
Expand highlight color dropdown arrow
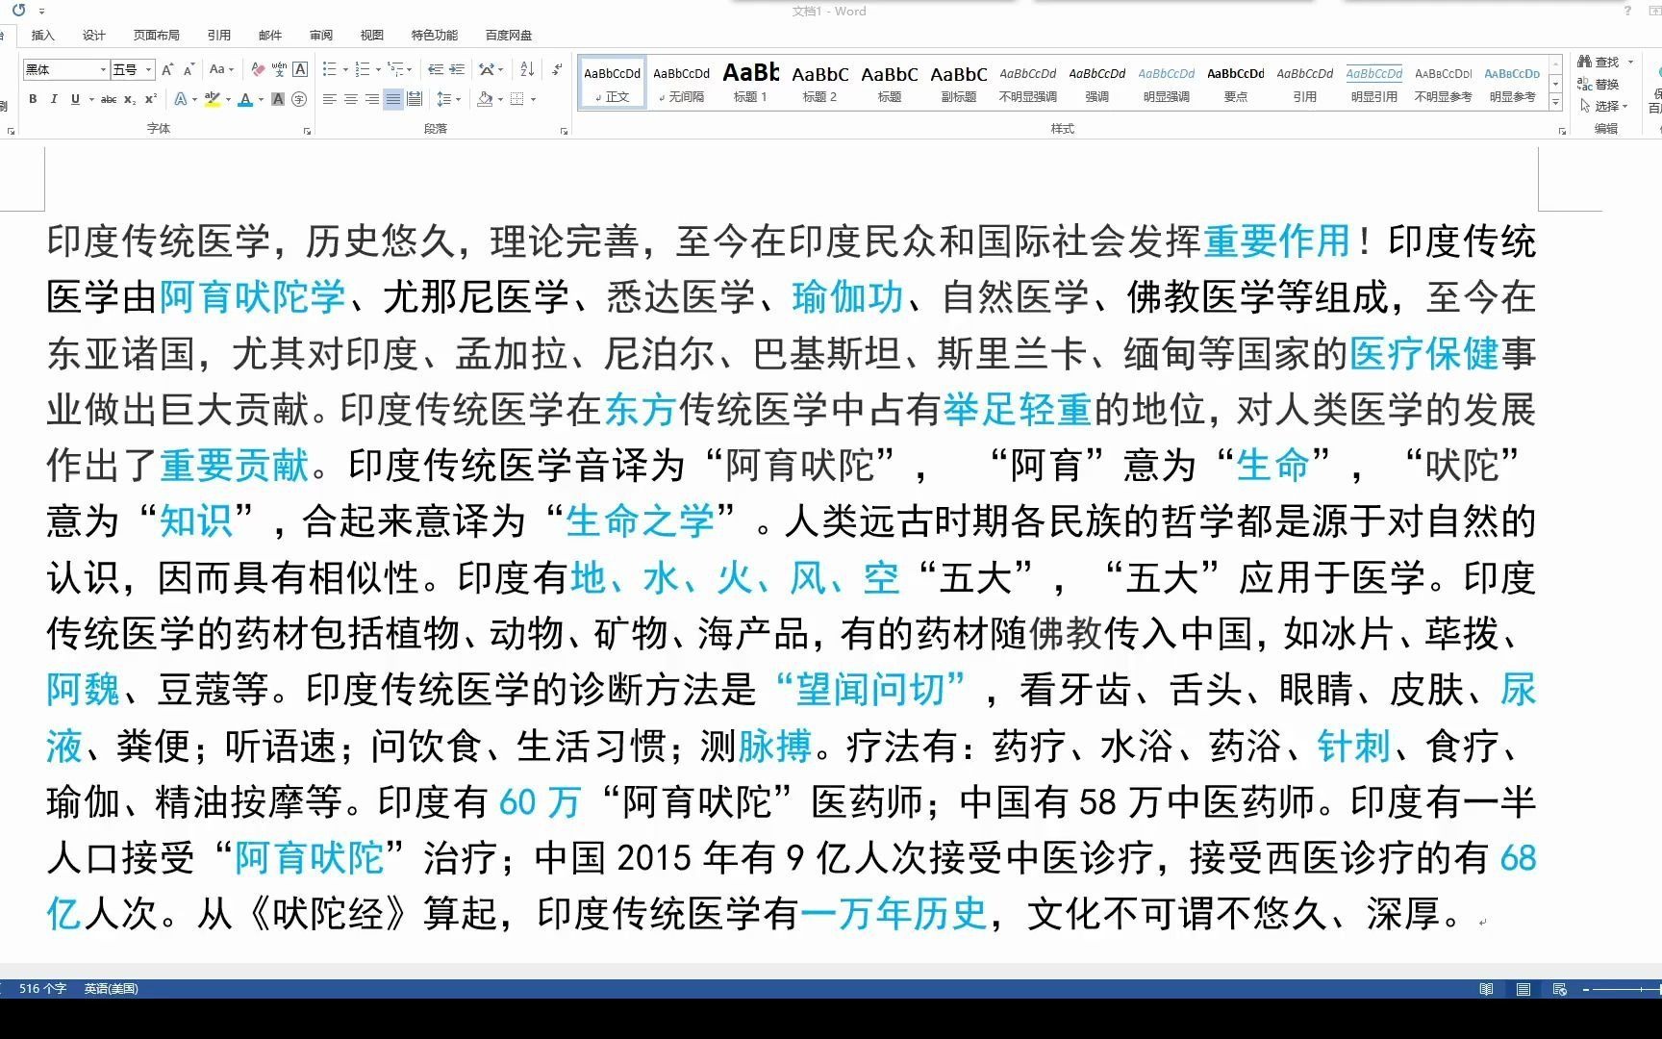coord(228,99)
